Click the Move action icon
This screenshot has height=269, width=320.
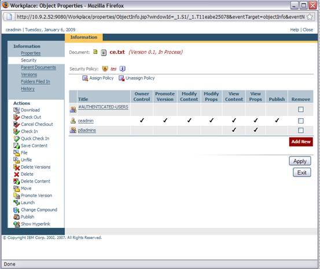click(x=16, y=188)
